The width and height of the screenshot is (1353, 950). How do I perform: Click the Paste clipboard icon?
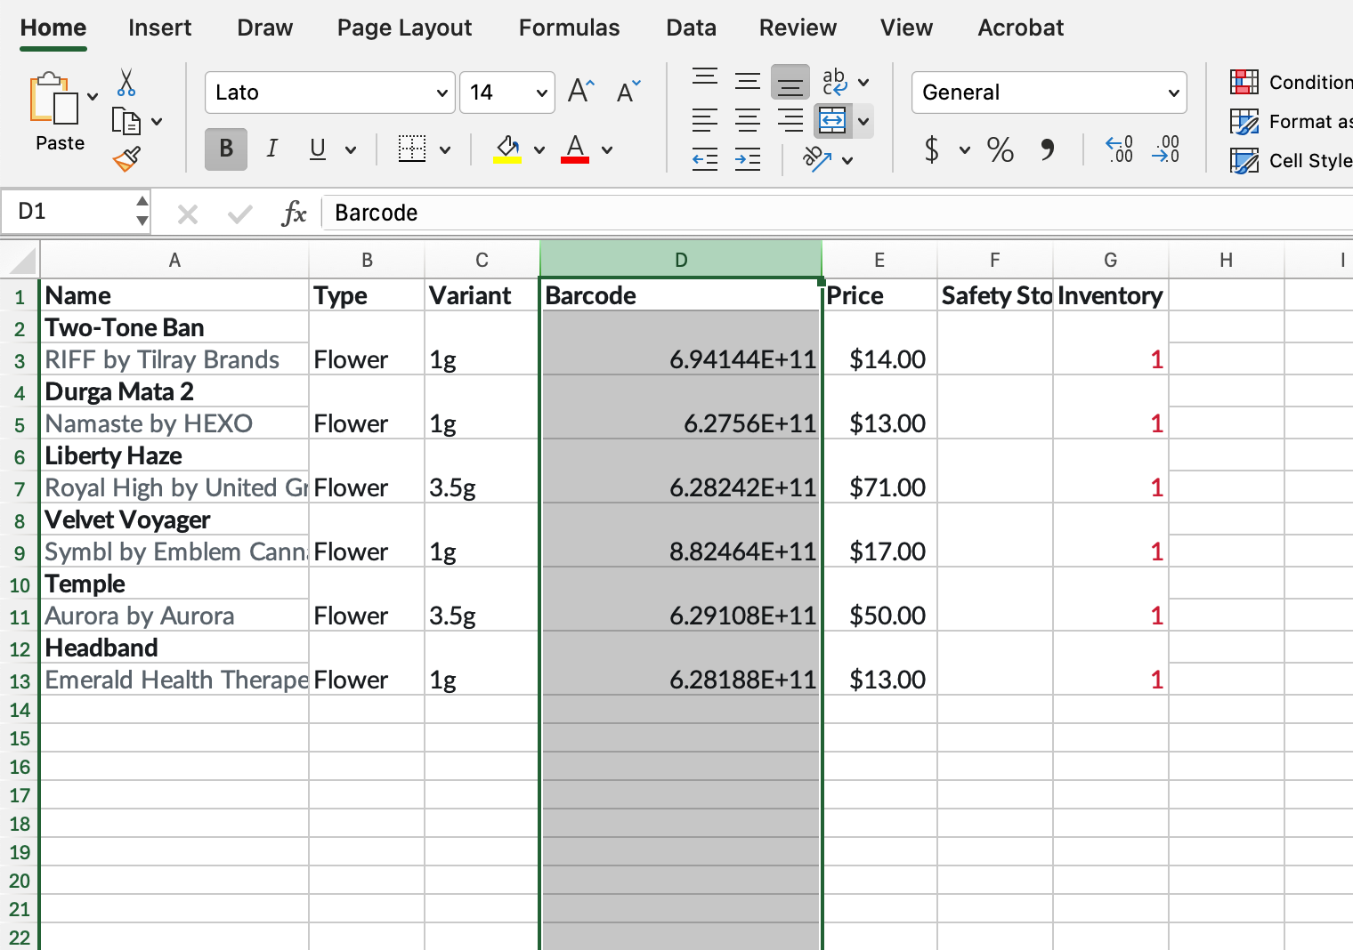point(53,98)
